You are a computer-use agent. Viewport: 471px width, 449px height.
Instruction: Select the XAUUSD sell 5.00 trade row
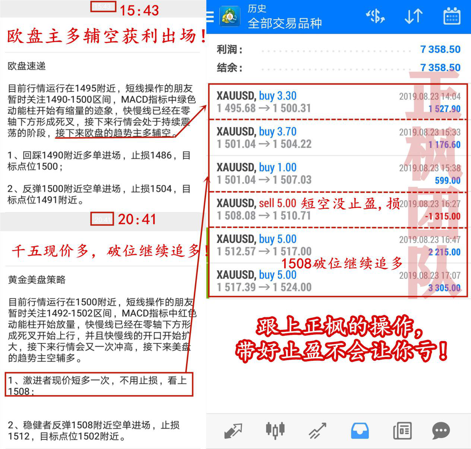tap(338, 209)
